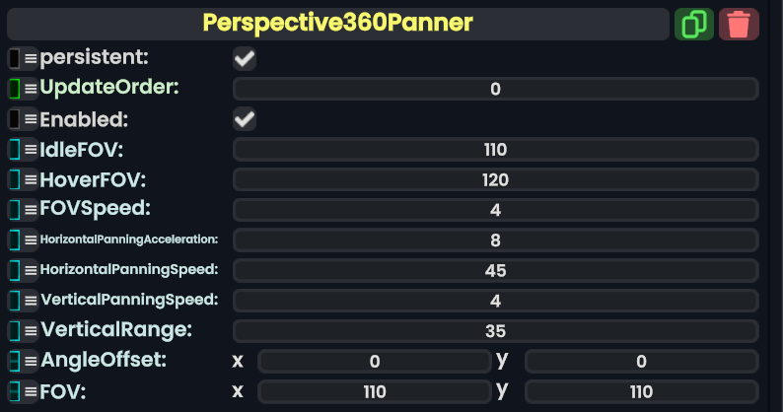Click the HorizontalPanningAcceleration value field
Viewport: 783px width, 412px height.
pyautogui.click(x=495, y=240)
